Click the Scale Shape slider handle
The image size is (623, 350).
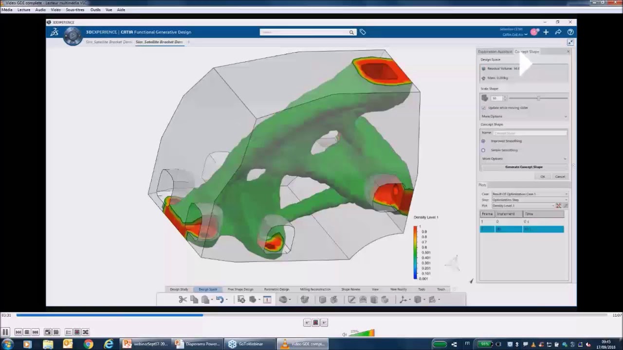tap(538, 98)
